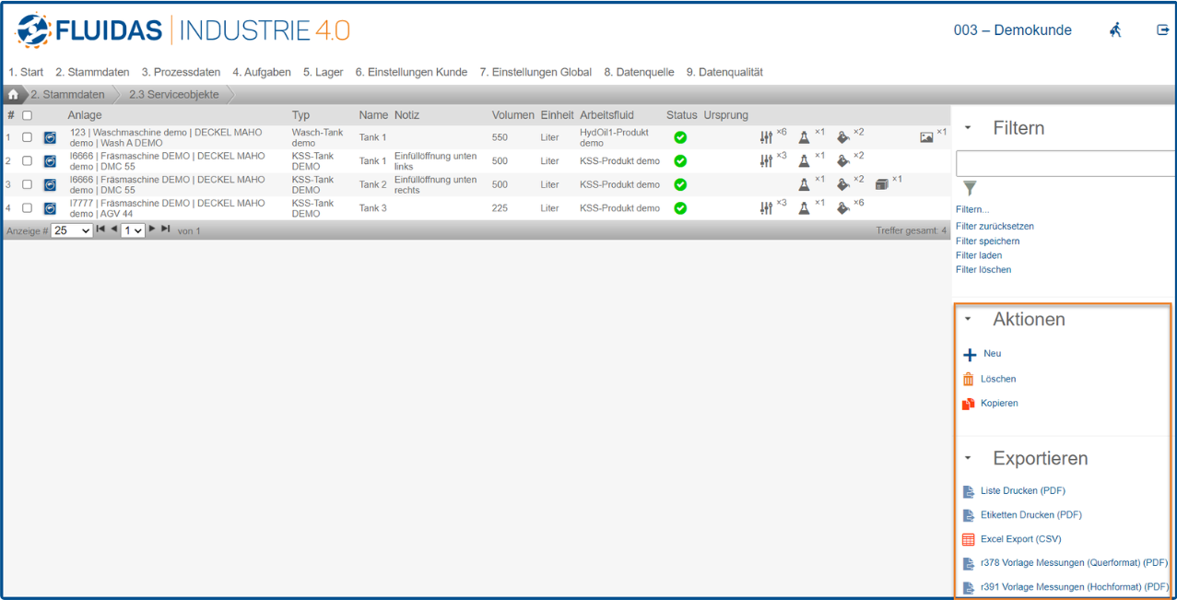Click the running person icon in header
Viewport: 1177px width, 600px height.
click(x=1116, y=30)
